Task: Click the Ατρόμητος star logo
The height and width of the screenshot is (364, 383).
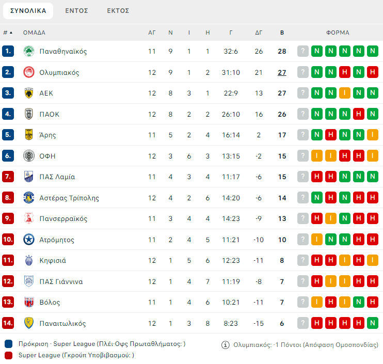Action: [29, 240]
